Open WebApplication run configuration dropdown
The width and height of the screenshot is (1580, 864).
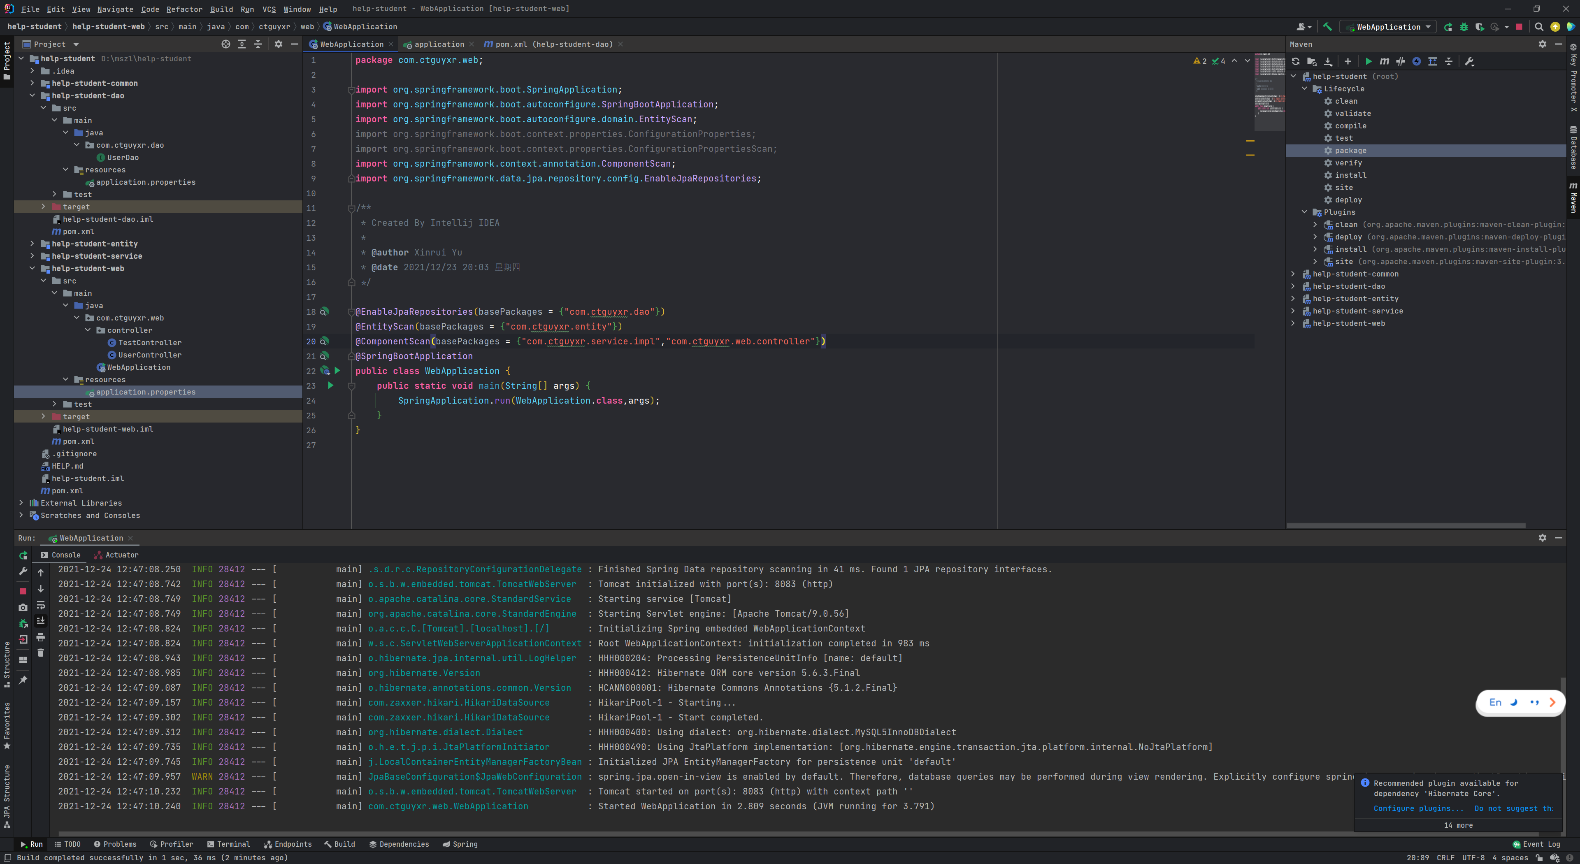tap(1389, 27)
